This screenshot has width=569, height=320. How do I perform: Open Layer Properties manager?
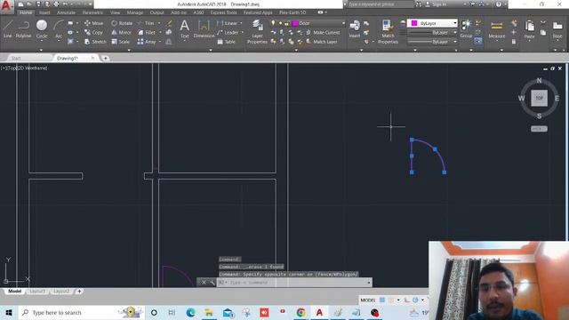pyautogui.click(x=257, y=32)
